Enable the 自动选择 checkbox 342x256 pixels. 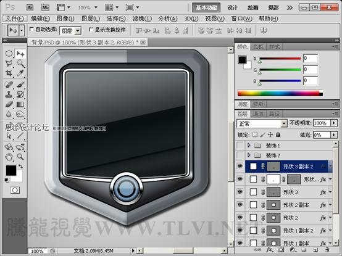click(x=31, y=29)
